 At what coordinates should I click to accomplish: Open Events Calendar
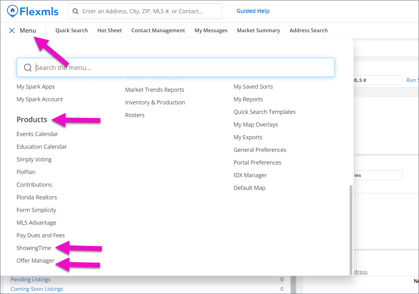(x=37, y=134)
